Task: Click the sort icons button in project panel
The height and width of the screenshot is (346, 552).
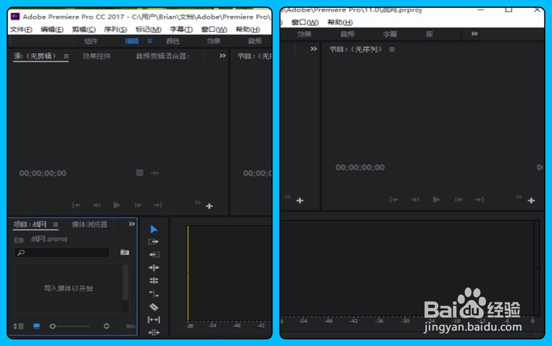Action: (x=107, y=326)
